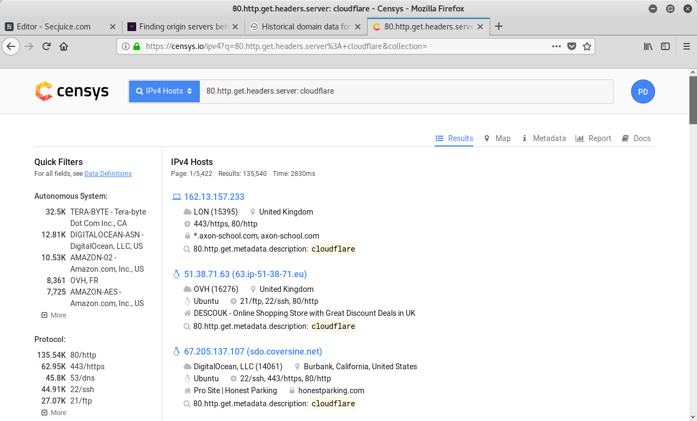Open the Docs tab
Viewport: 697px width, 421px height.
point(636,138)
